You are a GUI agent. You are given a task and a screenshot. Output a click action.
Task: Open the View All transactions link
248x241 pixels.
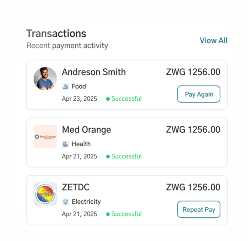click(214, 40)
